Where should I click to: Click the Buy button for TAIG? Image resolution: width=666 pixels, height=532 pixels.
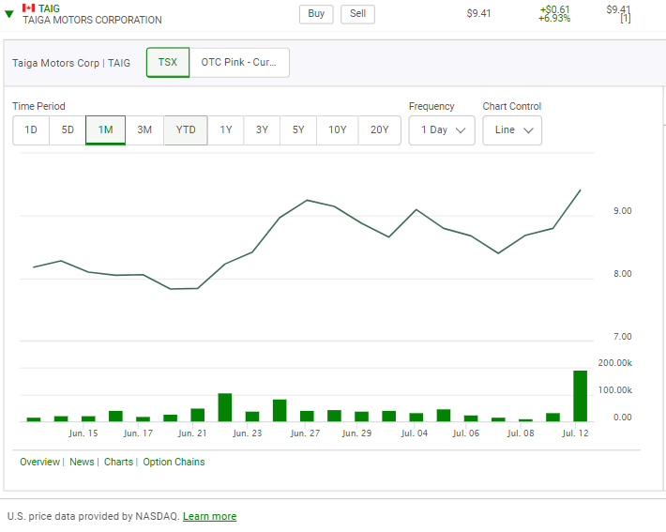point(316,14)
